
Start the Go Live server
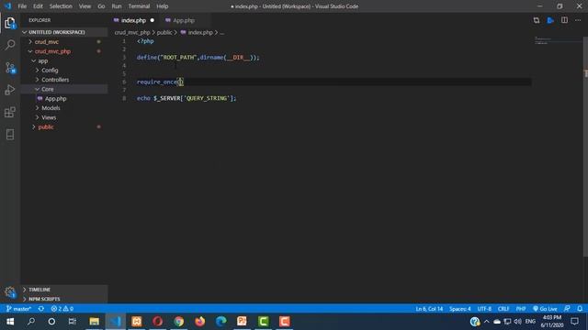point(545,309)
